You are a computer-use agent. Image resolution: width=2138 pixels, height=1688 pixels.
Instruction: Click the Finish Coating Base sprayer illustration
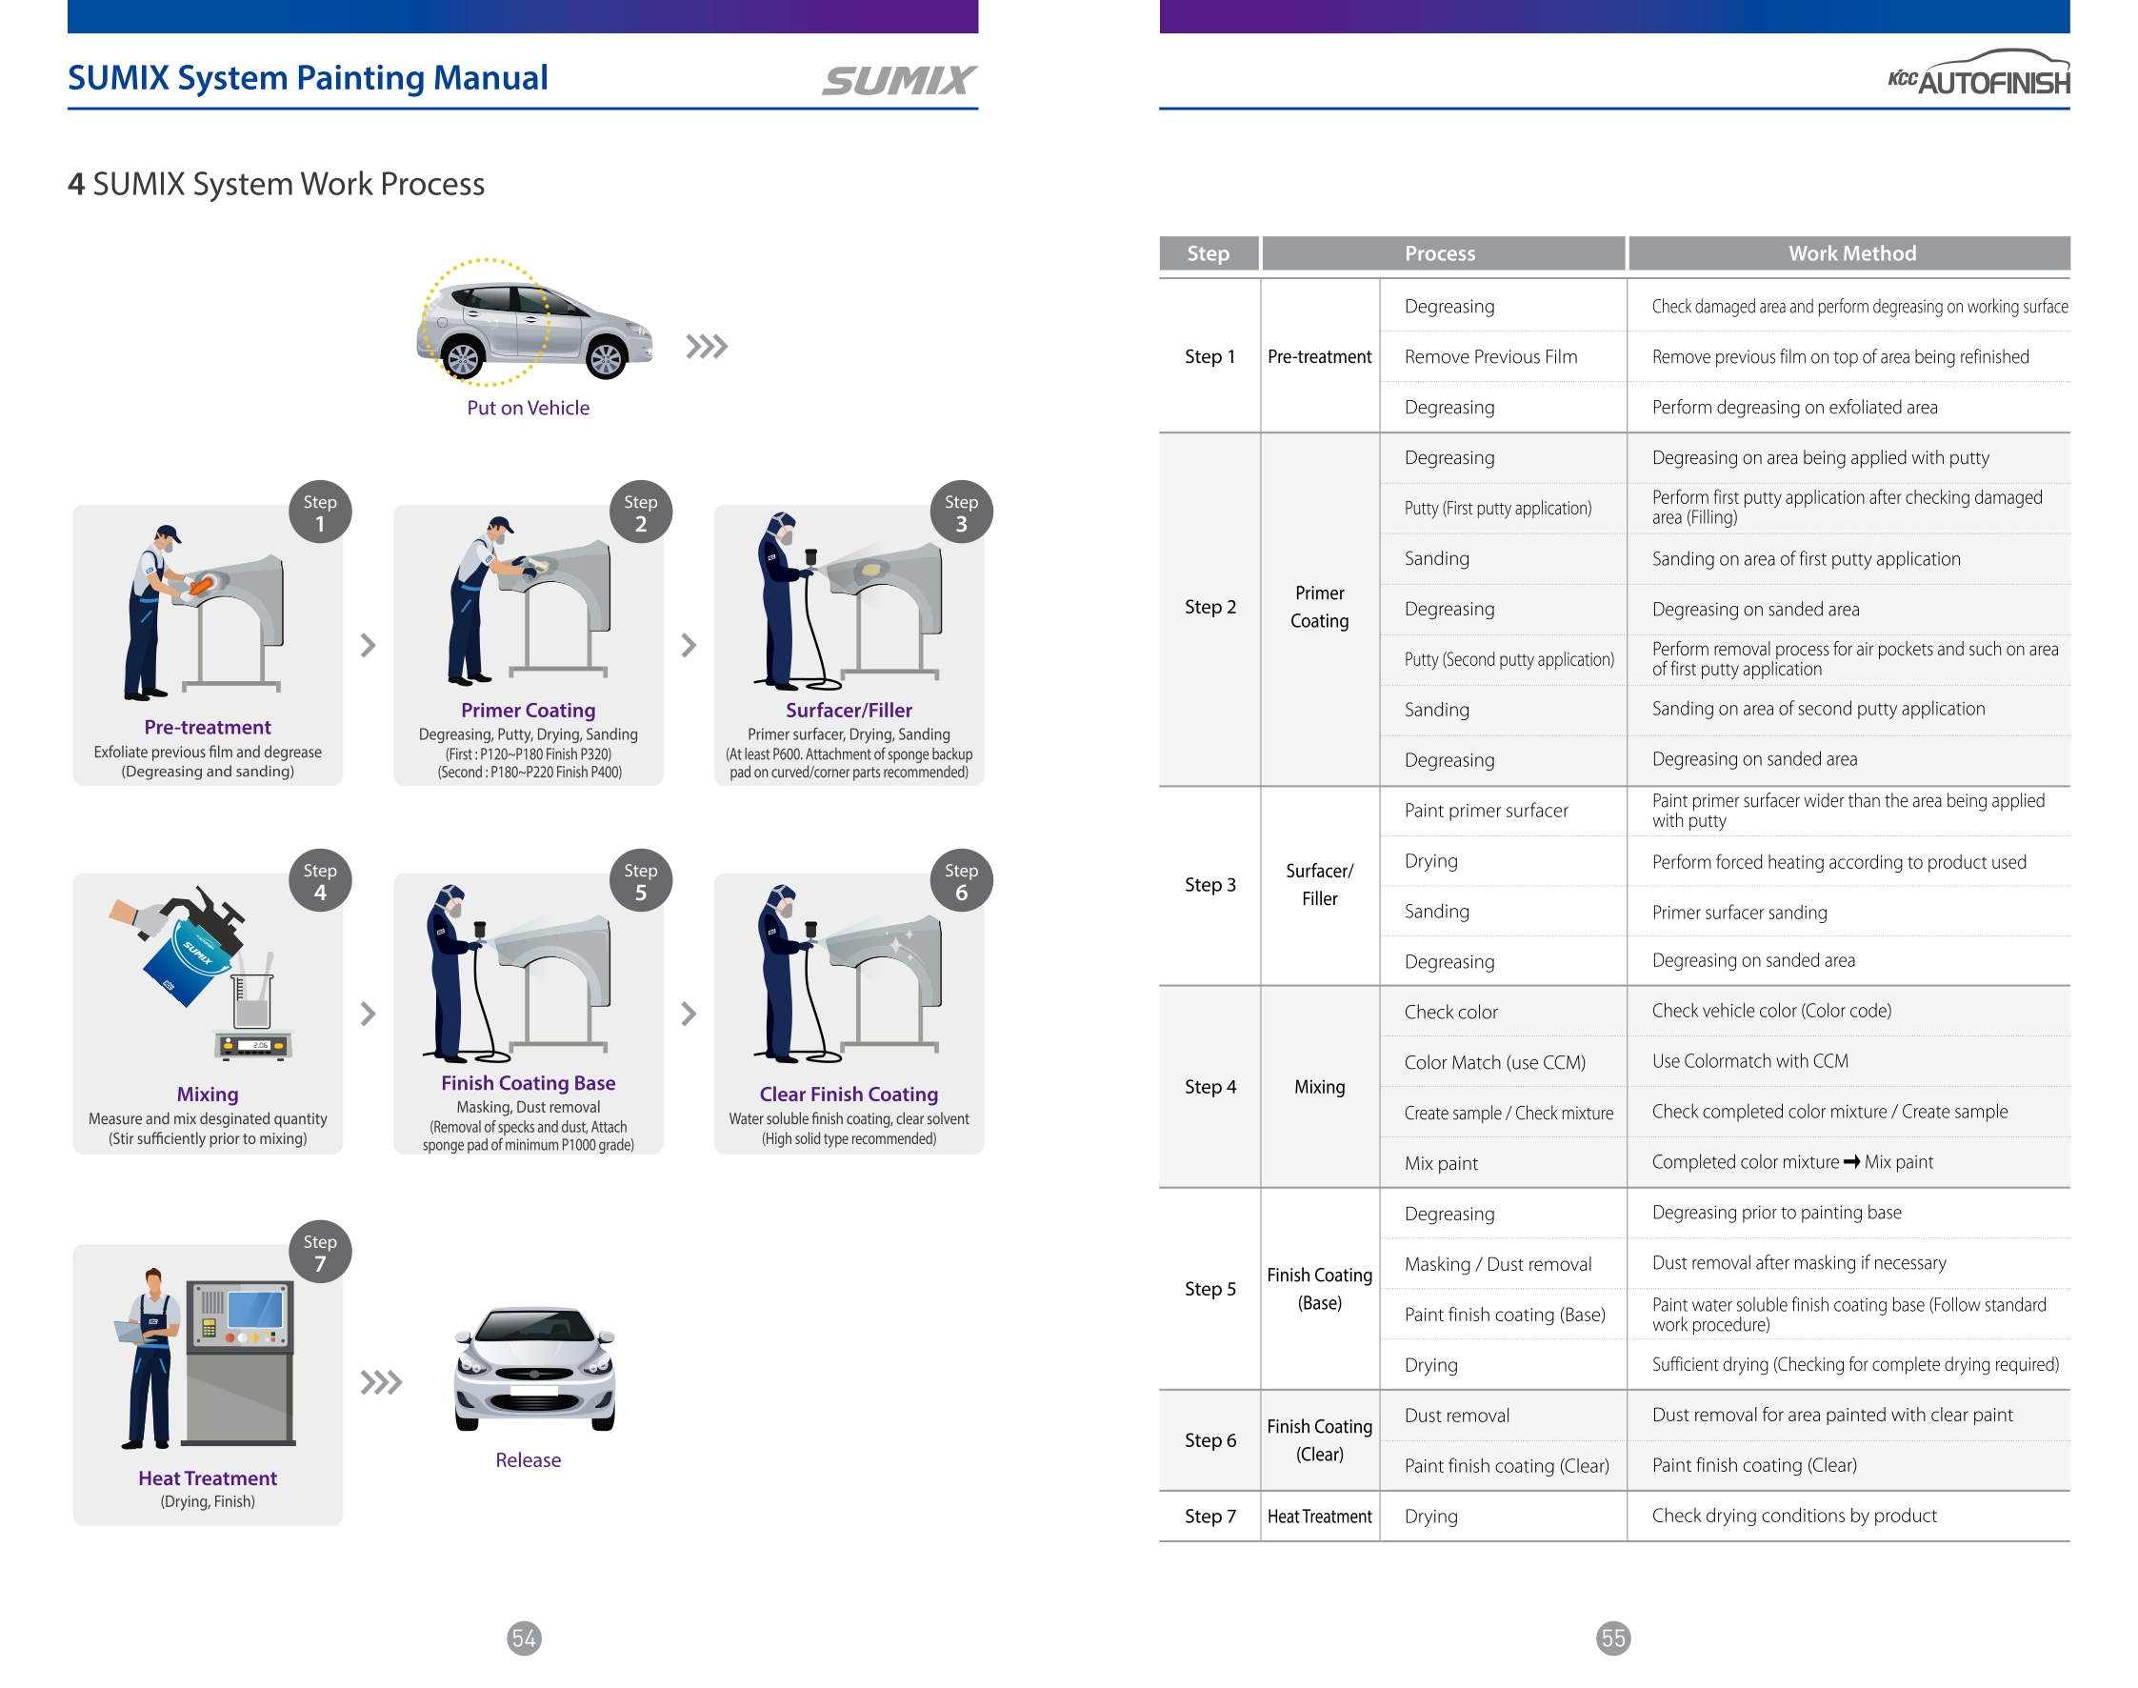[519, 974]
